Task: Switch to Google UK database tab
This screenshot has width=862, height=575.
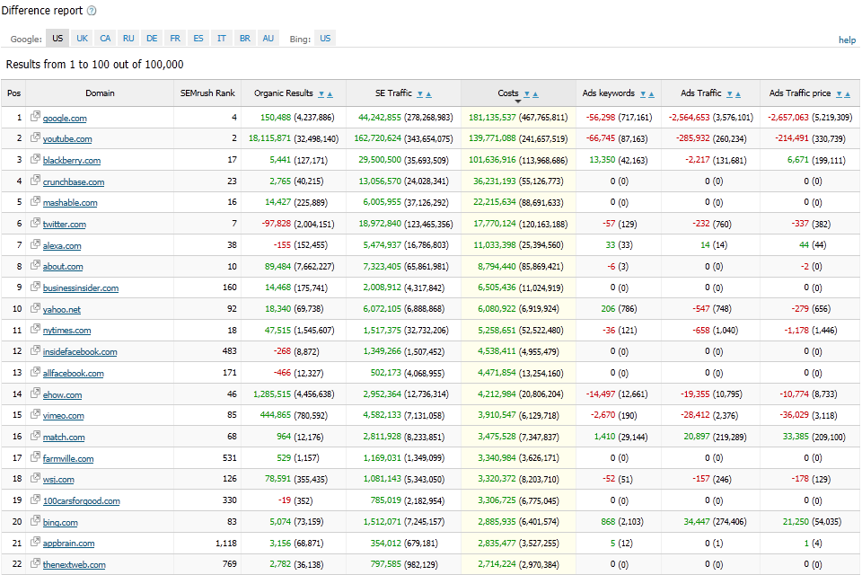Action: 82,38
